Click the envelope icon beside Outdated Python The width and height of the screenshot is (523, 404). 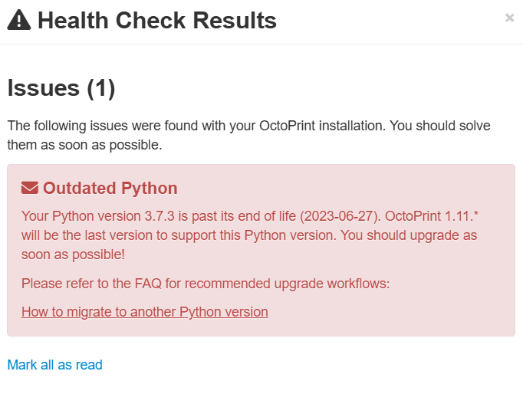30,188
